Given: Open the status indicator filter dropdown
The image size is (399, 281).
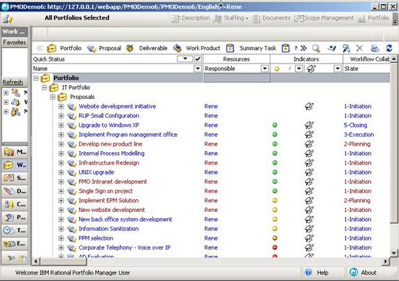Looking at the screenshot, I should click(x=299, y=68).
